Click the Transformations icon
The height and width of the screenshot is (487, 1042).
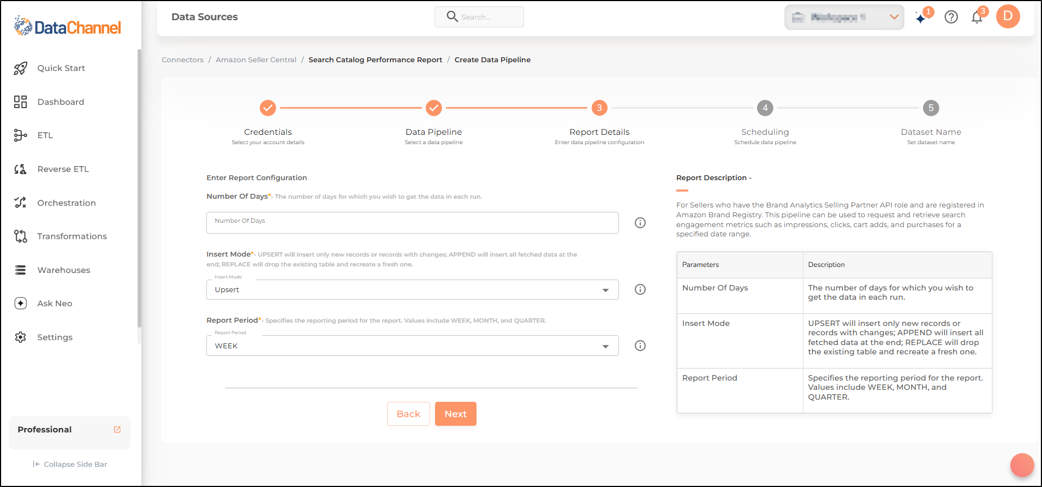(x=21, y=236)
